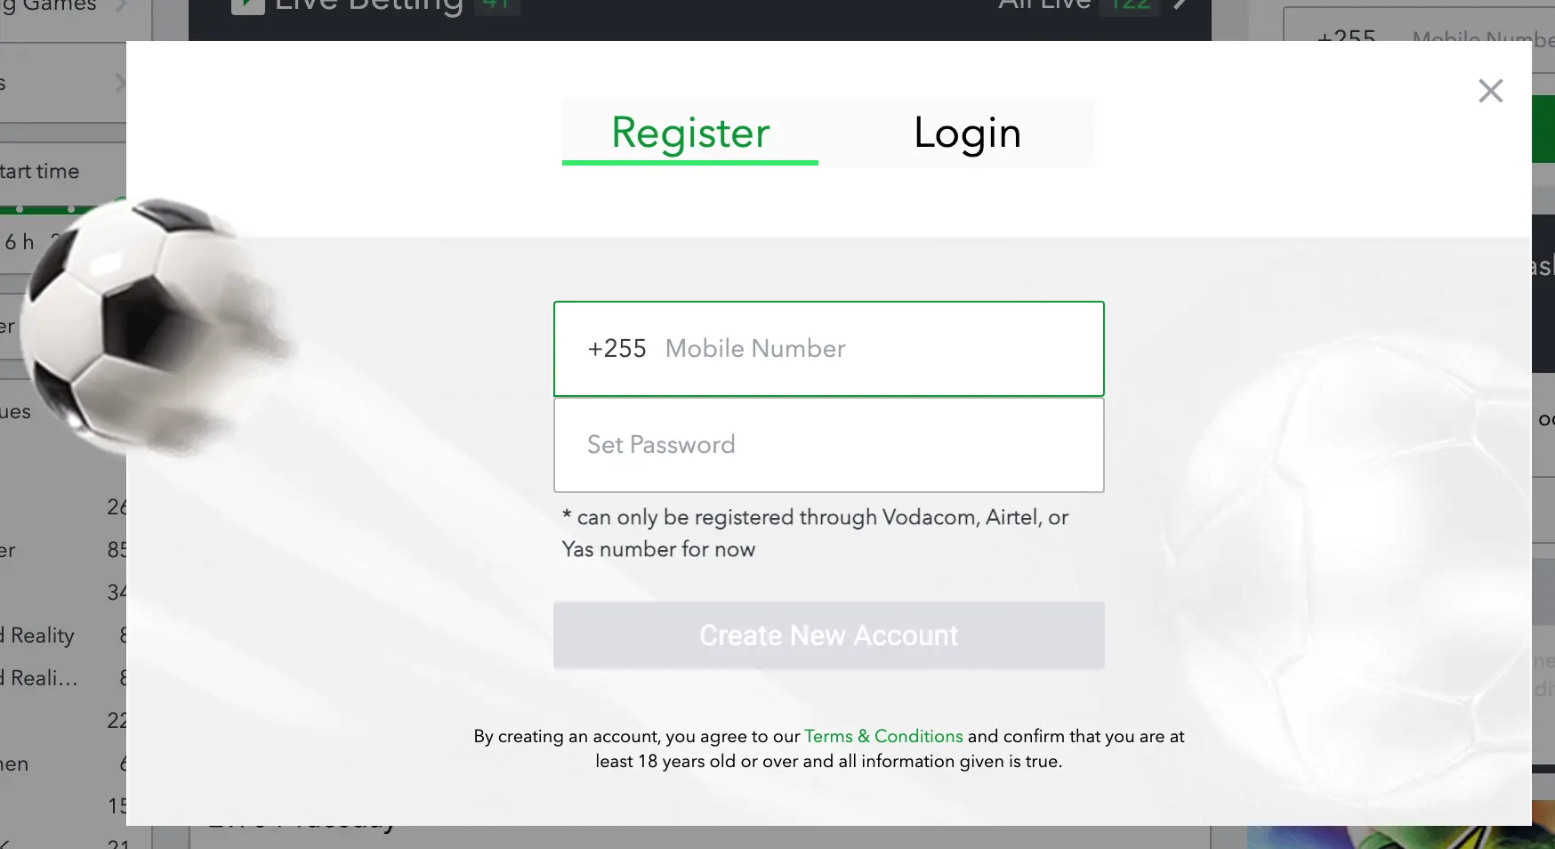Focus the Set Password field

[828, 445]
